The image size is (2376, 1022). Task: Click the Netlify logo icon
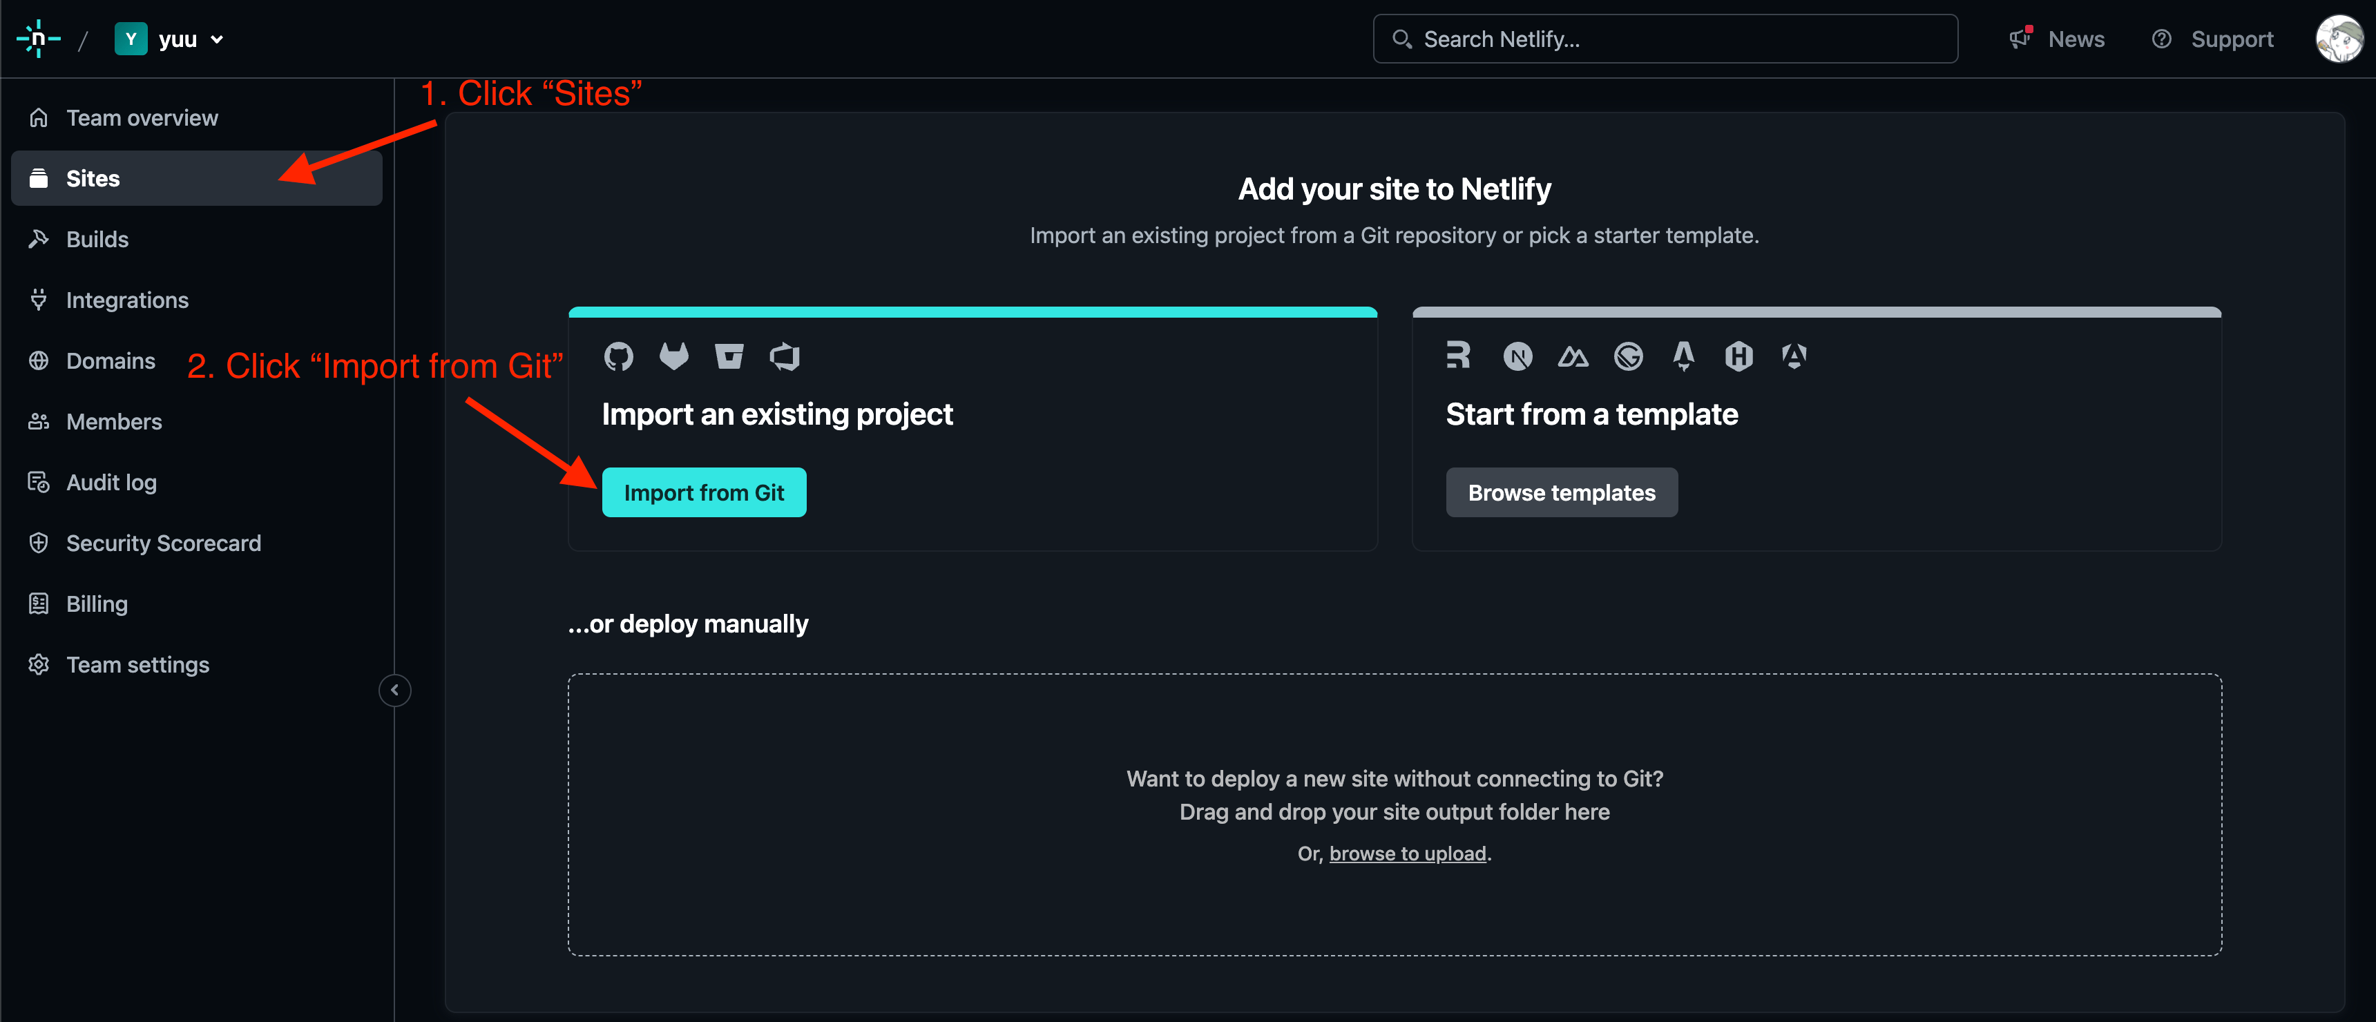[39, 39]
